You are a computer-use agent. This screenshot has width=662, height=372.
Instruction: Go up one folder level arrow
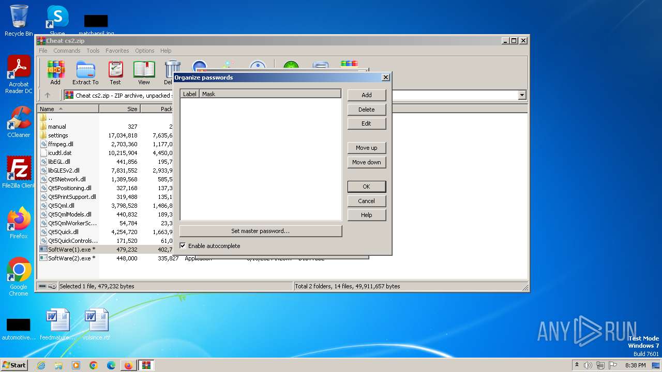(x=48, y=95)
